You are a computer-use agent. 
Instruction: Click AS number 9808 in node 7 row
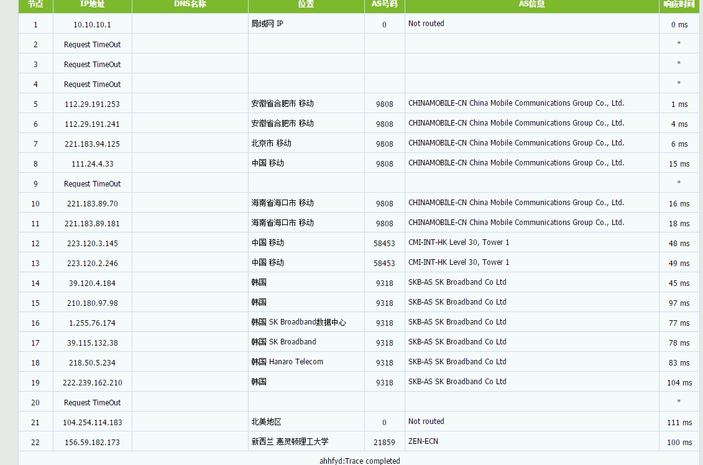[x=384, y=144]
